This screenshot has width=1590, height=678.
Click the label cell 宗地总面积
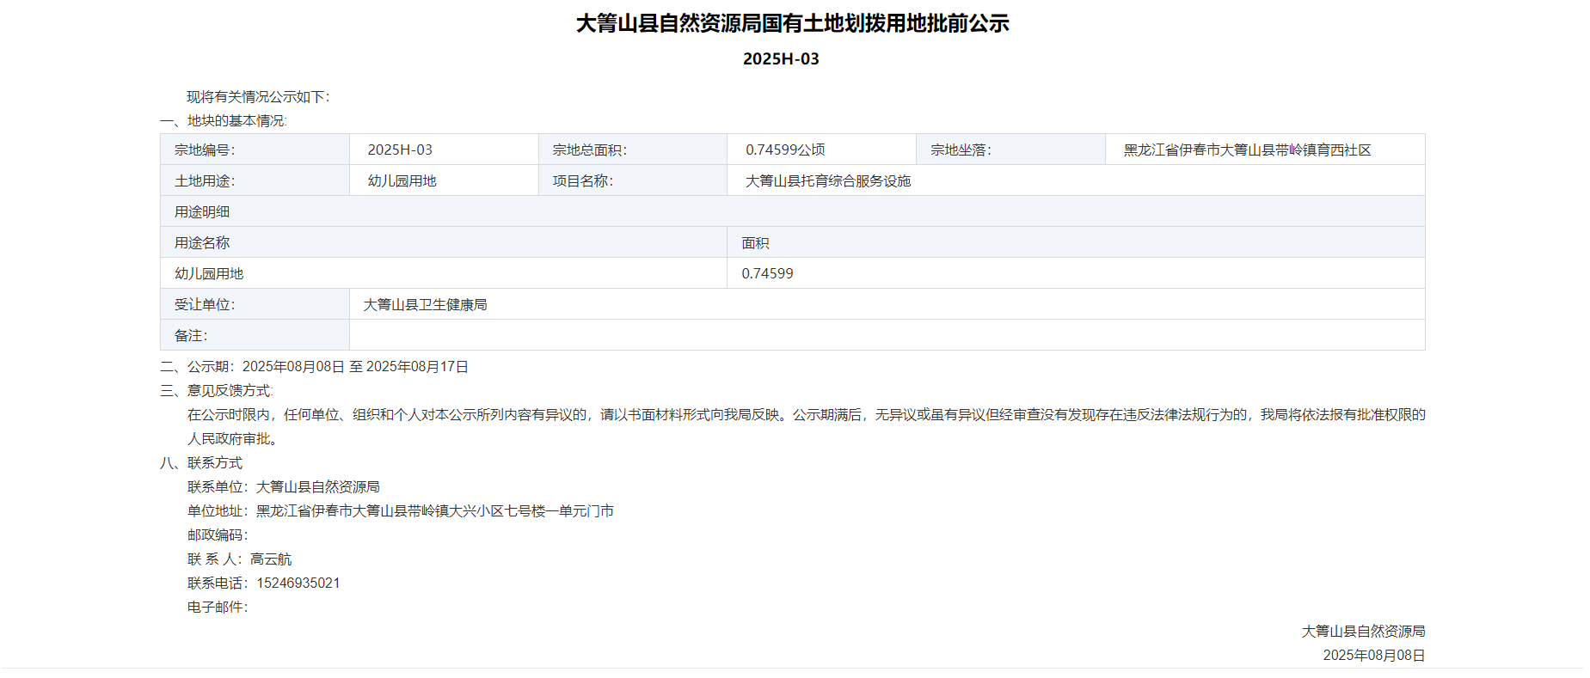[633, 150]
